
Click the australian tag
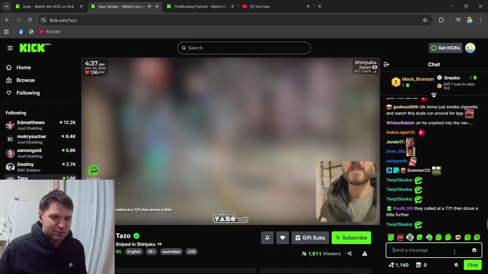[x=171, y=252]
